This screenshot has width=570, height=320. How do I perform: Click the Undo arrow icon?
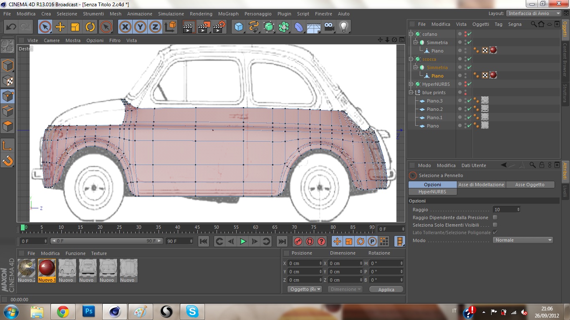(11, 27)
